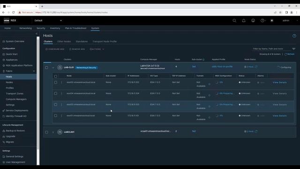
Task: Tick the select-all nodes header checkbox
Action: click(55, 76)
